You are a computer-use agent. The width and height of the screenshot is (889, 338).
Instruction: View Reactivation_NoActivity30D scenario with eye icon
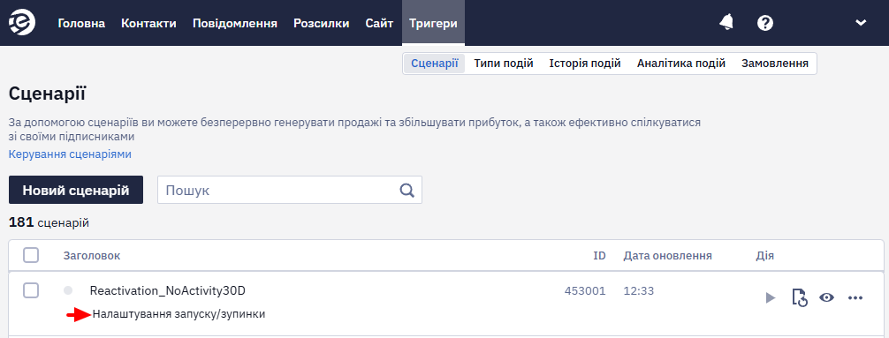[x=826, y=297]
